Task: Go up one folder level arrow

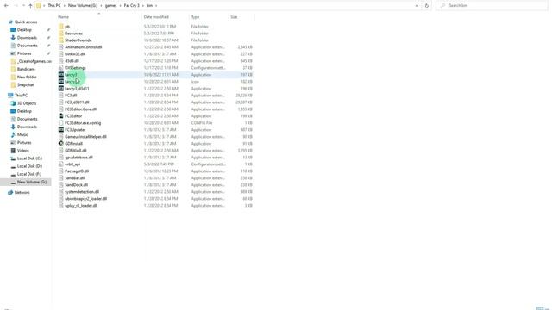Action: [x=30, y=6]
